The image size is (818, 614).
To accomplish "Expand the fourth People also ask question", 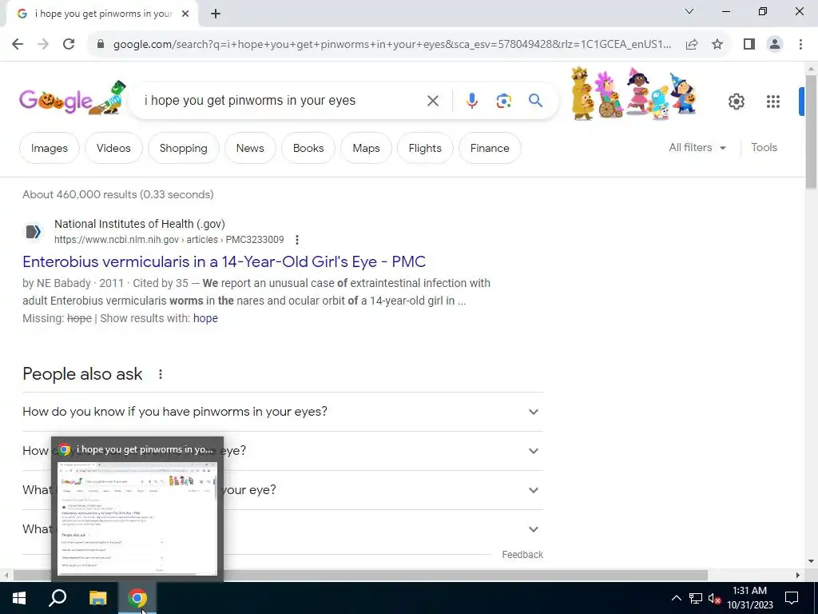I will tap(282, 529).
